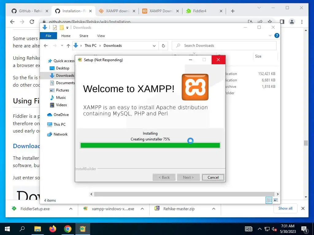Screen dimensions: 314x235
Task: Open a new browser tab
Action: [x=232, y=11]
